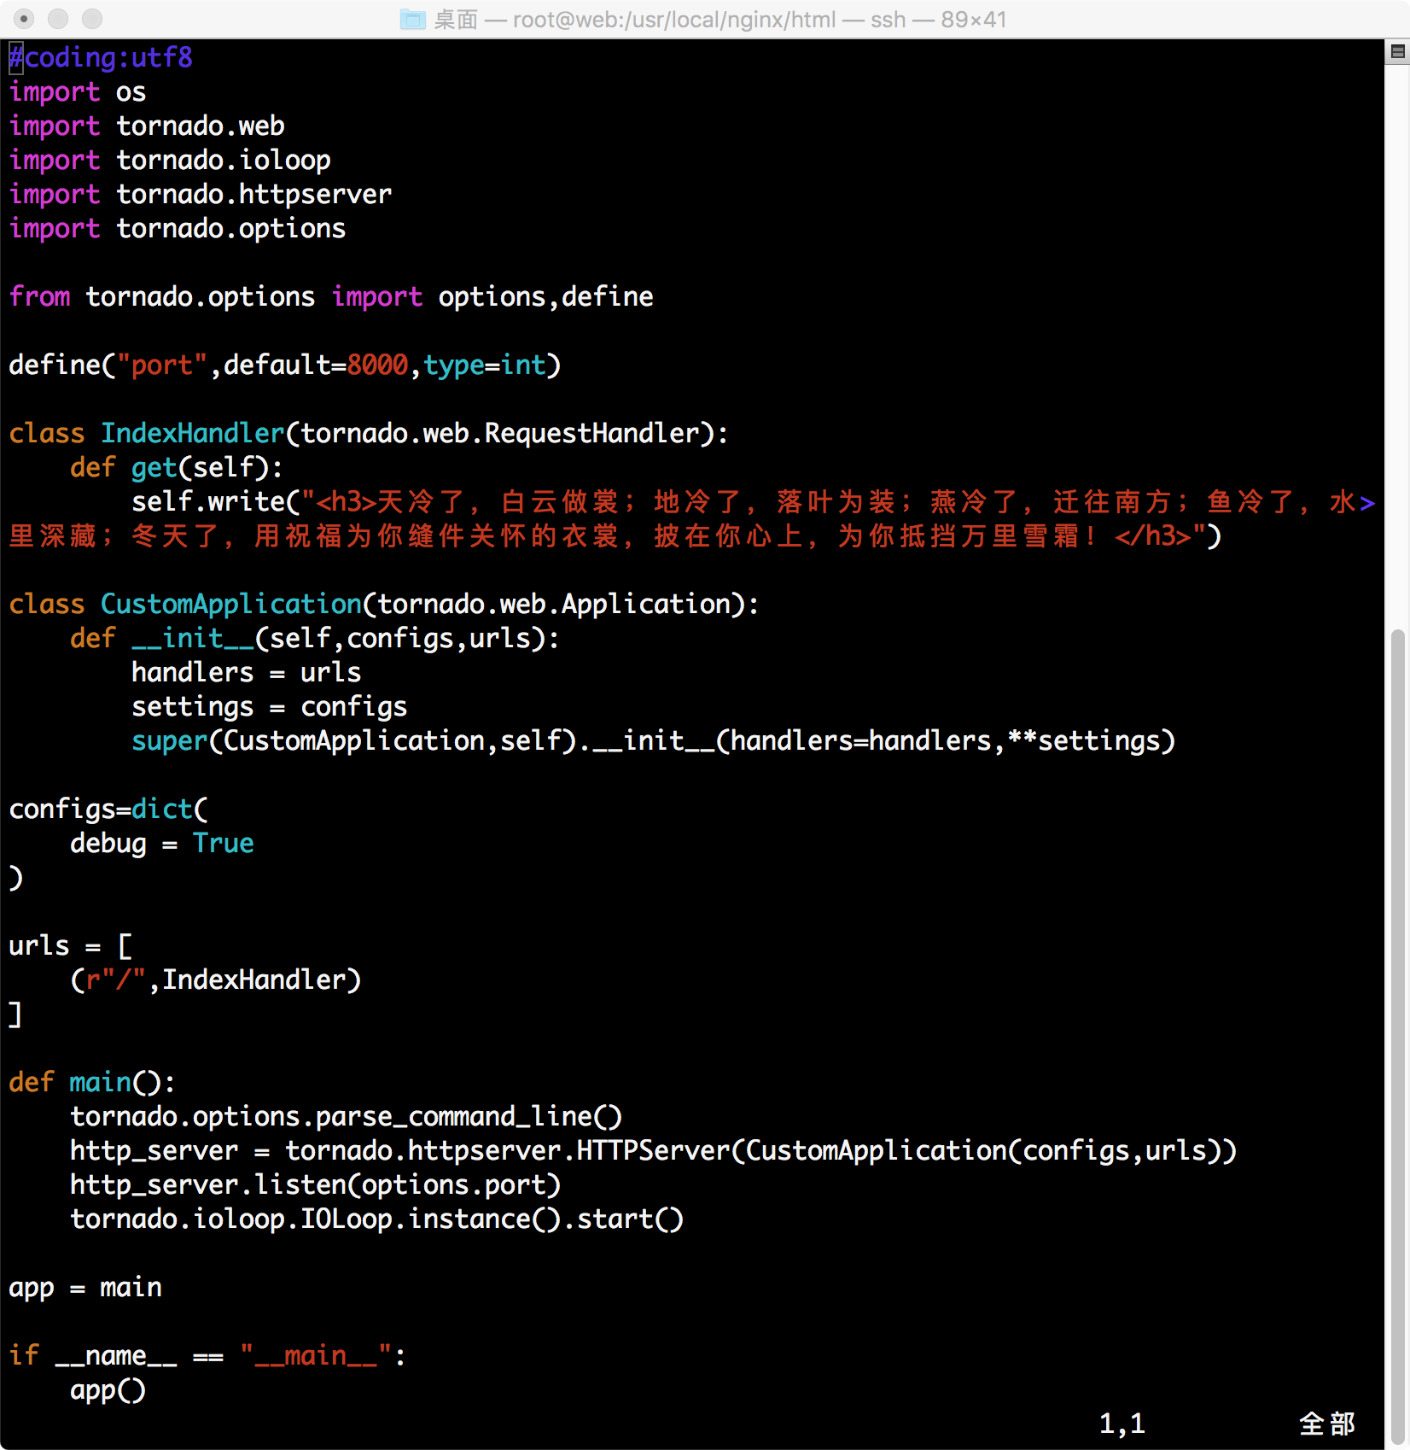Click the 'import tornado.httpserver' line

coord(201,194)
